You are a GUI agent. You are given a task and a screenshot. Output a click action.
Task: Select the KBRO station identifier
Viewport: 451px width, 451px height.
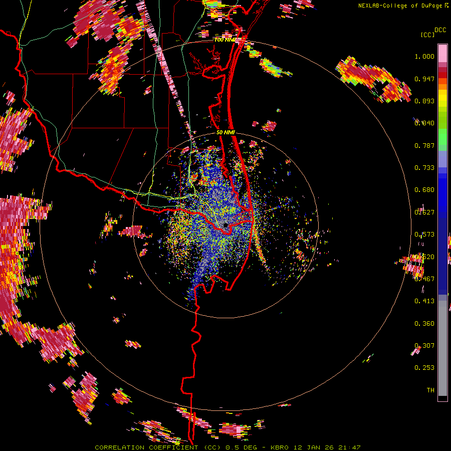[x=279, y=447]
